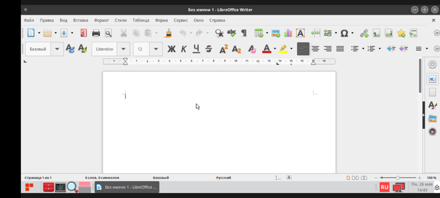Insert a text box icon

coord(300,33)
